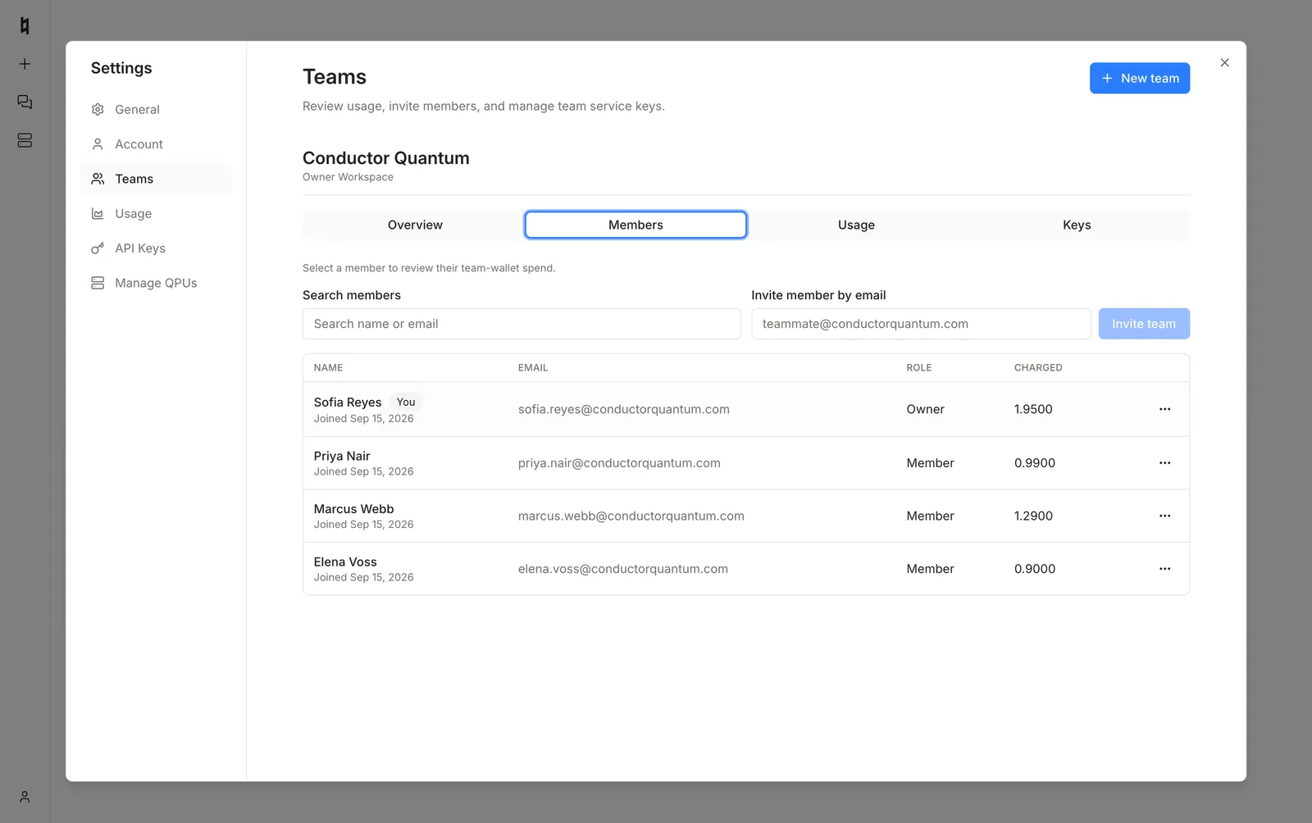This screenshot has width=1312, height=823.
Task: Open API Keys in settings sidebar
Action: click(x=157, y=248)
